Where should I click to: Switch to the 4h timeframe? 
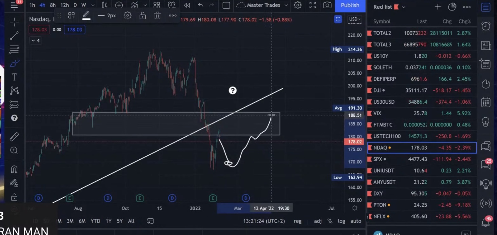[x=42, y=5]
